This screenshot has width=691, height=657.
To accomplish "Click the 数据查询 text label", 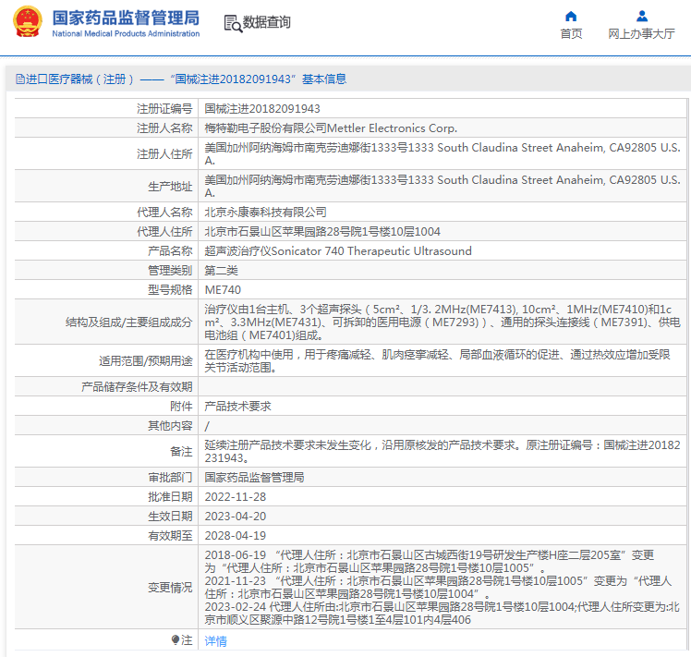I will coord(266,22).
